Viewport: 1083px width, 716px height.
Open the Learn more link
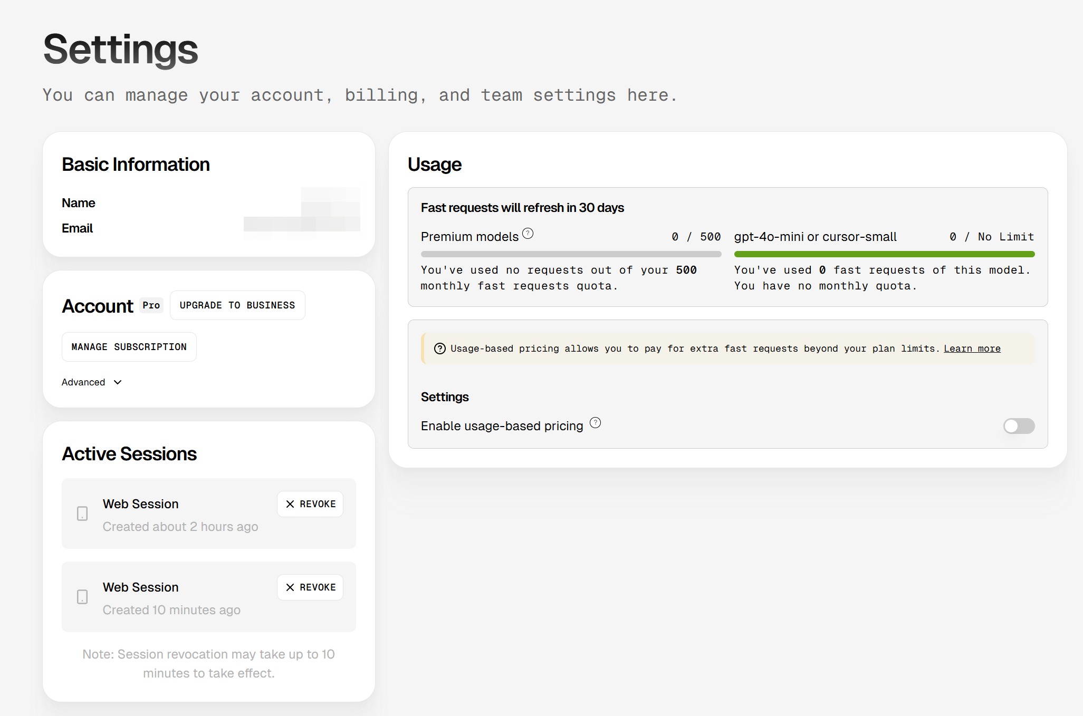coord(972,349)
